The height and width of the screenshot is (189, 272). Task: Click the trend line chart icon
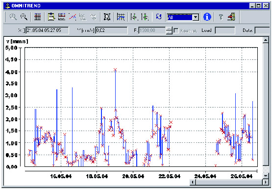pos(73,17)
